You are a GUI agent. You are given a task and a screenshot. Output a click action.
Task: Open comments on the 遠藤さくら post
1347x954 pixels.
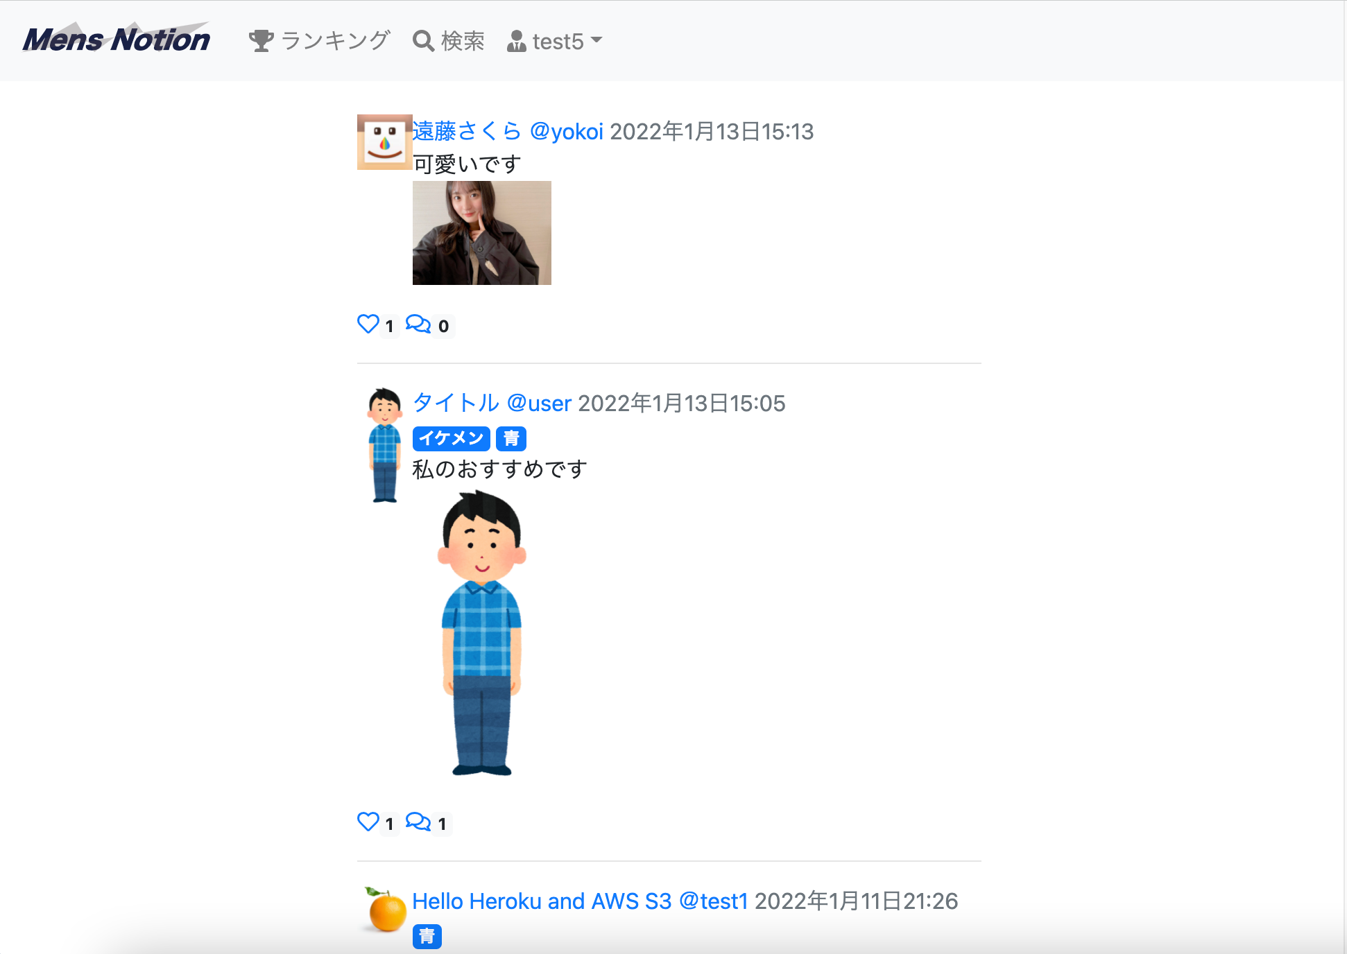tap(418, 324)
